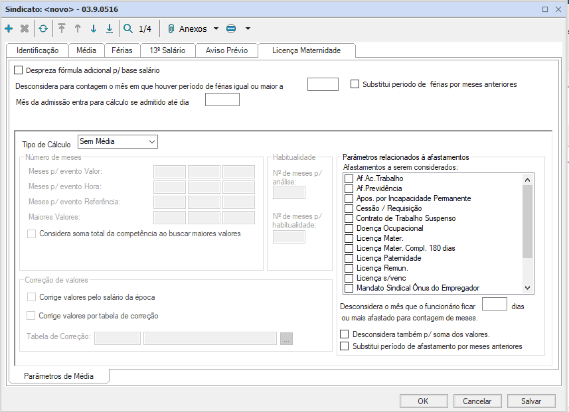
Task: Enable Despreza fórmula adicional p/ base salário
Action: click(x=19, y=70)
